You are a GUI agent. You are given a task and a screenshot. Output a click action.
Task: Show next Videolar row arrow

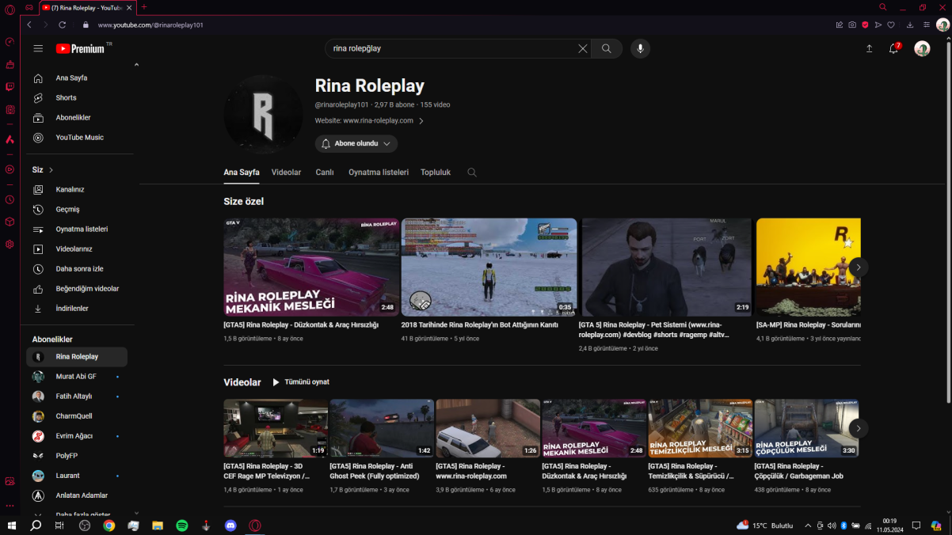point(858,428)
